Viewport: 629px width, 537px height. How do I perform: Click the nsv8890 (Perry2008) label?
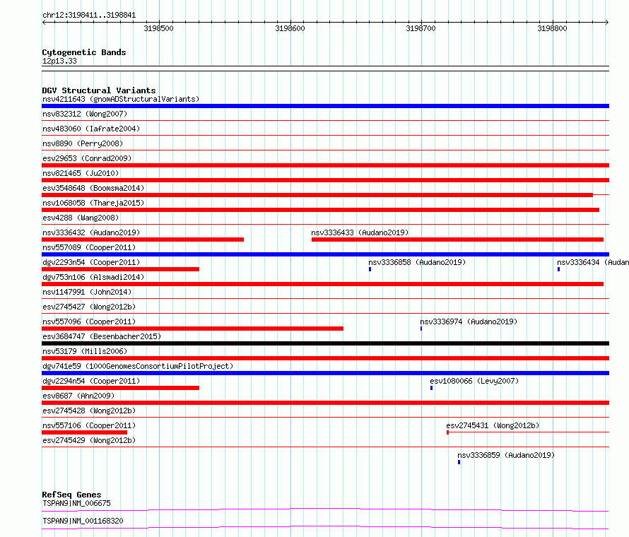(83, 143)
